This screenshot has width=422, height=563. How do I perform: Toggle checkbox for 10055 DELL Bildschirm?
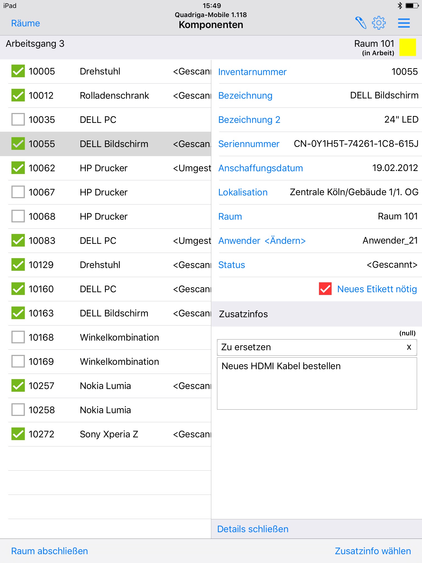point(18,144)
